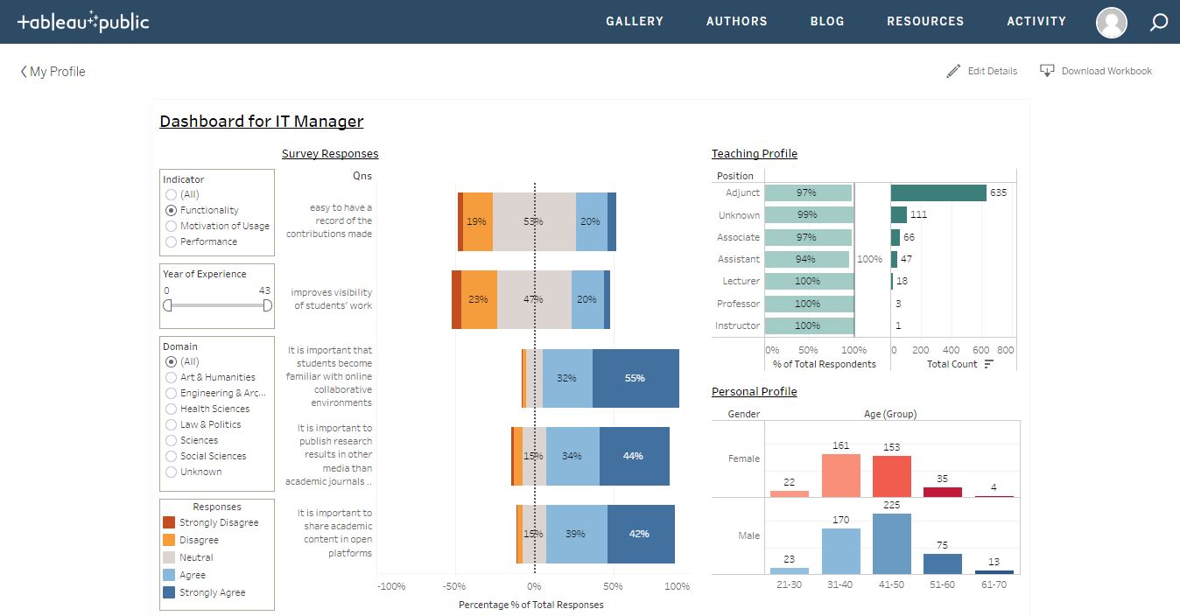The image size is (1180, 616).
Task: Click the Activity link
Action: pyautogui.click(x=1036, y=21)
